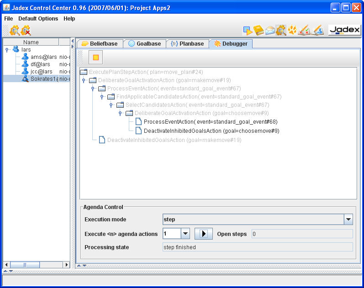Click the Open steps field
Viewport: 364px width, 288px height.
coord(302,234)
